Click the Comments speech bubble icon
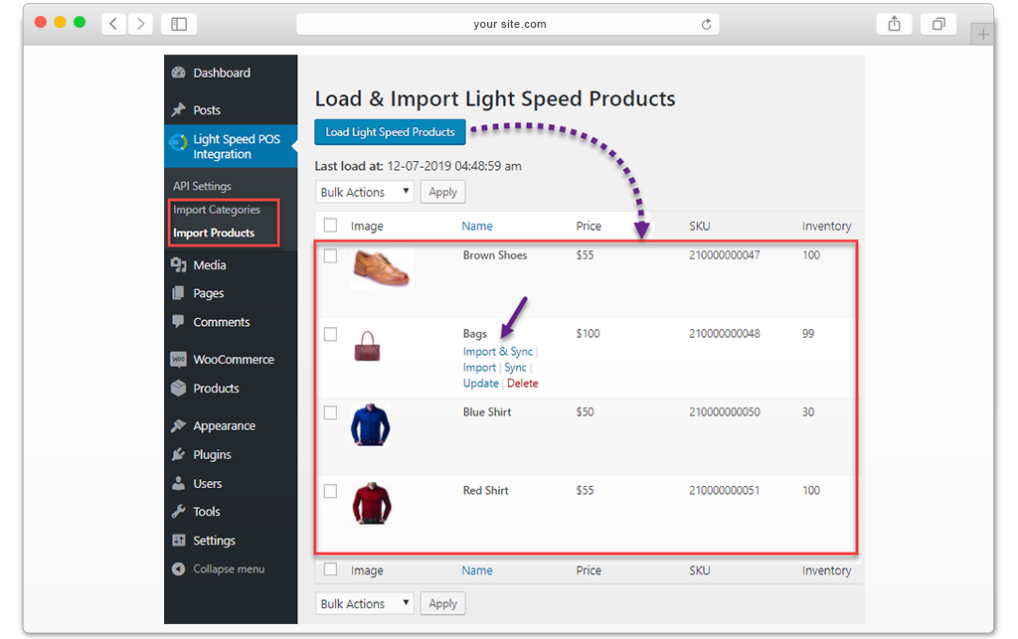The image size is (1018, 639). (179, 322)
